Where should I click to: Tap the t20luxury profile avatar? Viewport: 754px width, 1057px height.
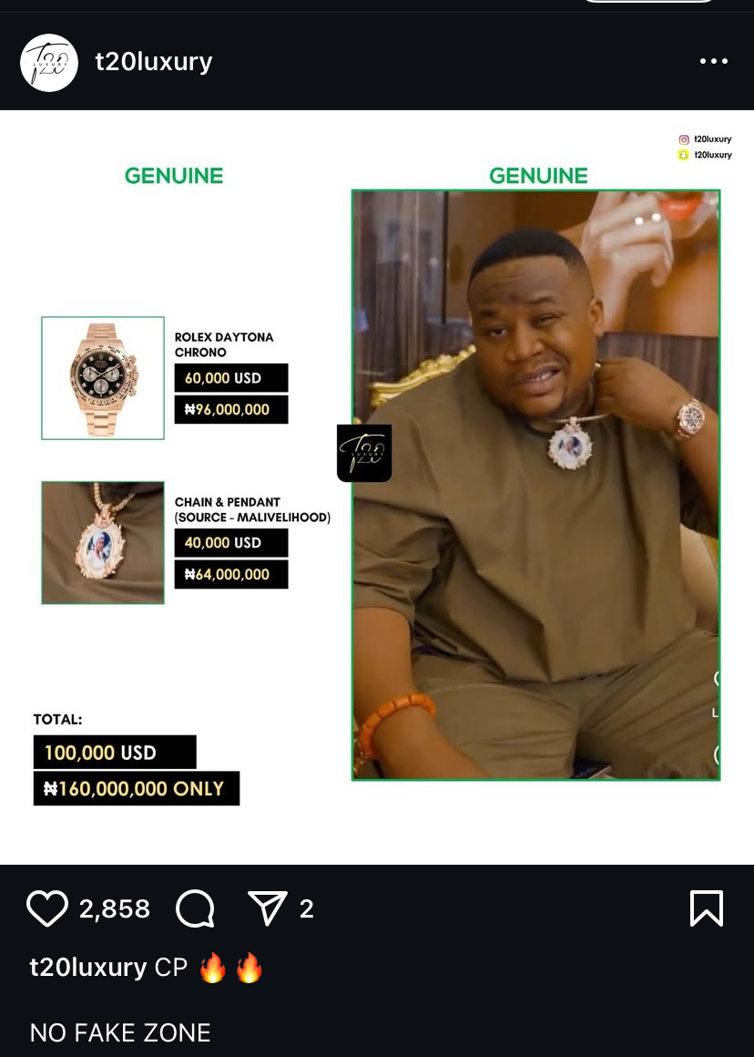(49, 63)
